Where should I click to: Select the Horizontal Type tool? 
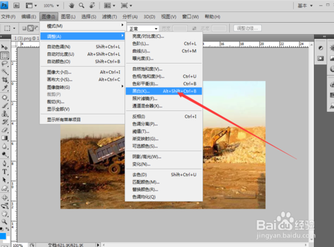pos(5,172)
